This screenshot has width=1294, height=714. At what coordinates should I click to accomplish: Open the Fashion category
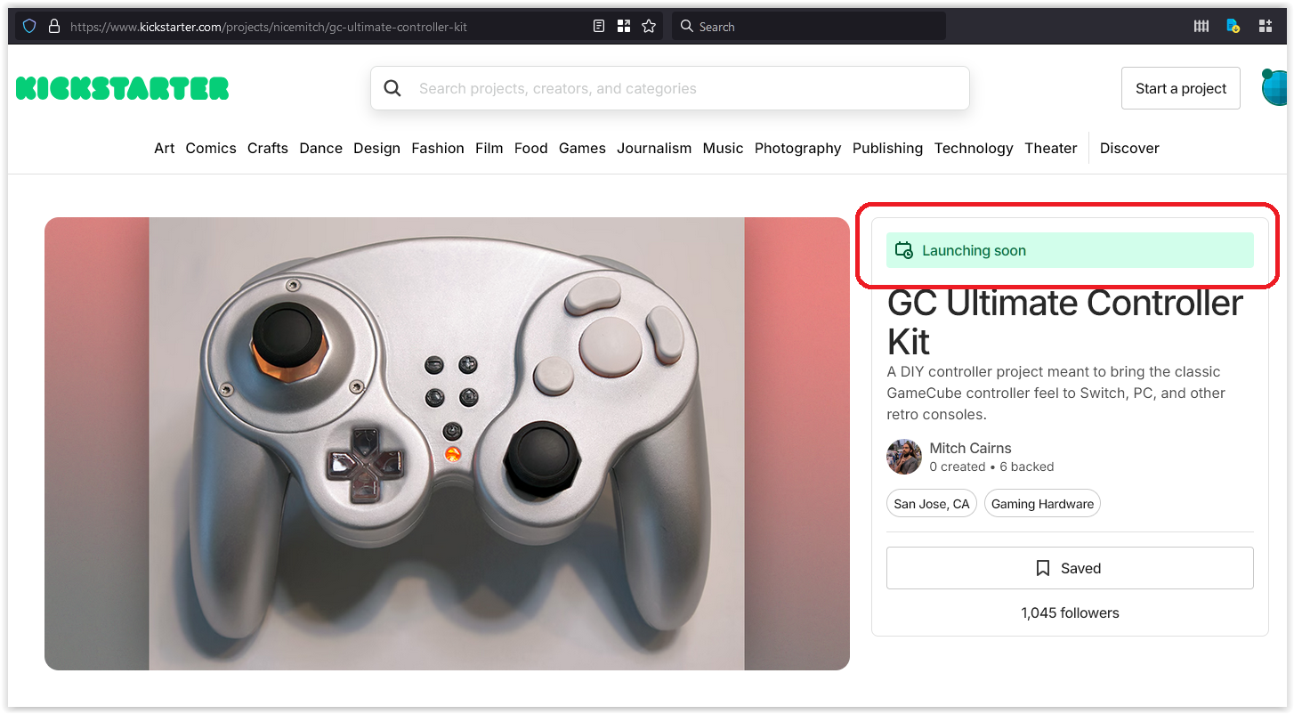[x=438, y=148]
